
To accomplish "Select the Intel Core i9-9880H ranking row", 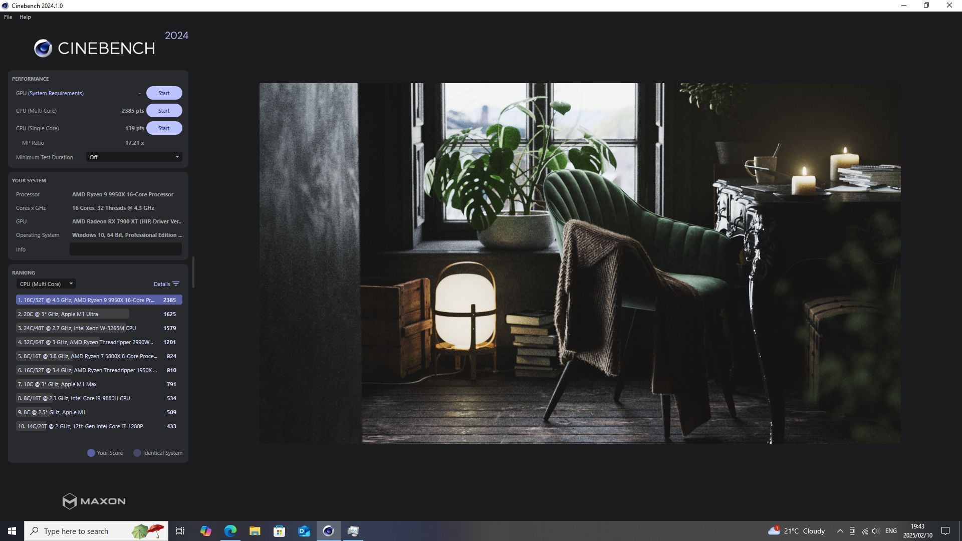I will (99, 398).
